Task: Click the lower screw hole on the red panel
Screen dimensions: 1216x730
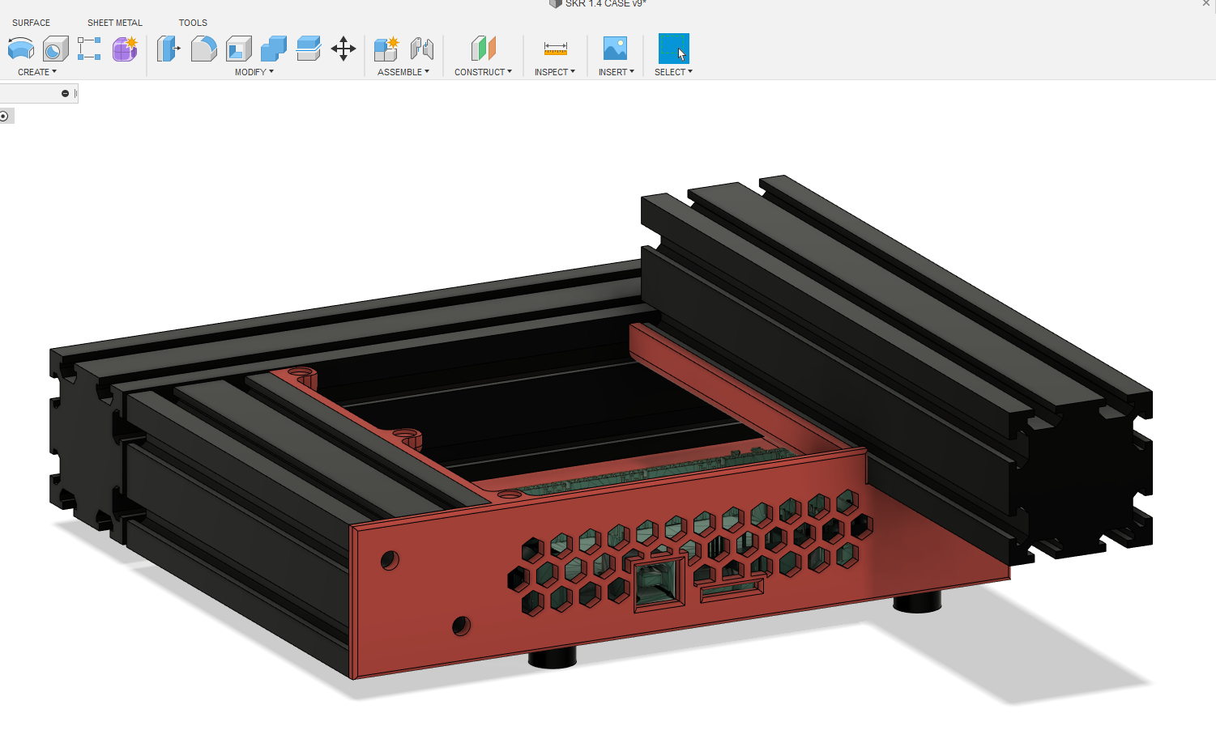Action: point(461,625)
